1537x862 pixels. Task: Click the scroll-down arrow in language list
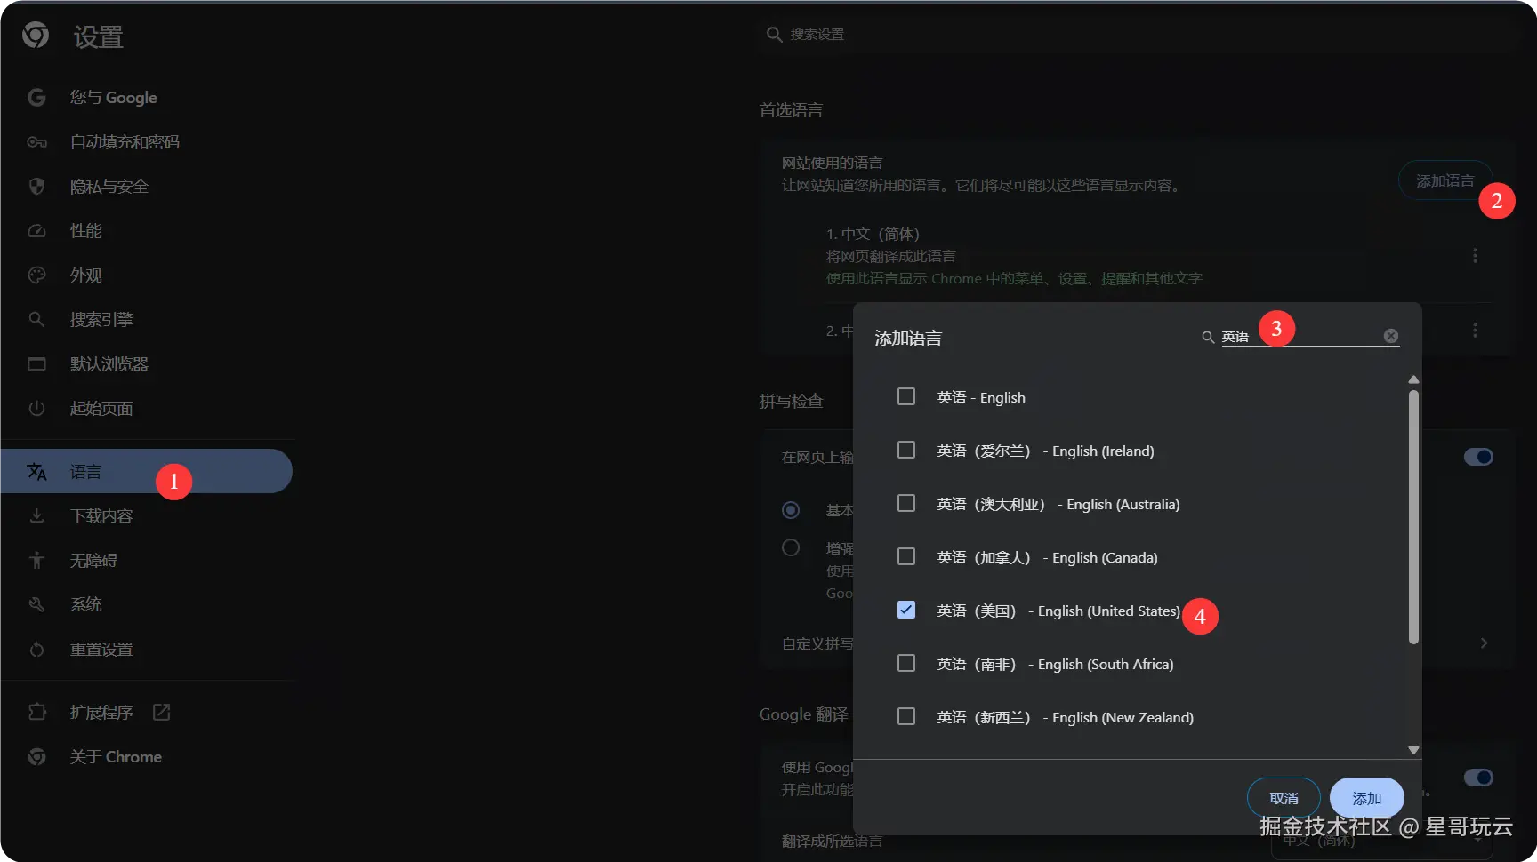coord(1413,750)
